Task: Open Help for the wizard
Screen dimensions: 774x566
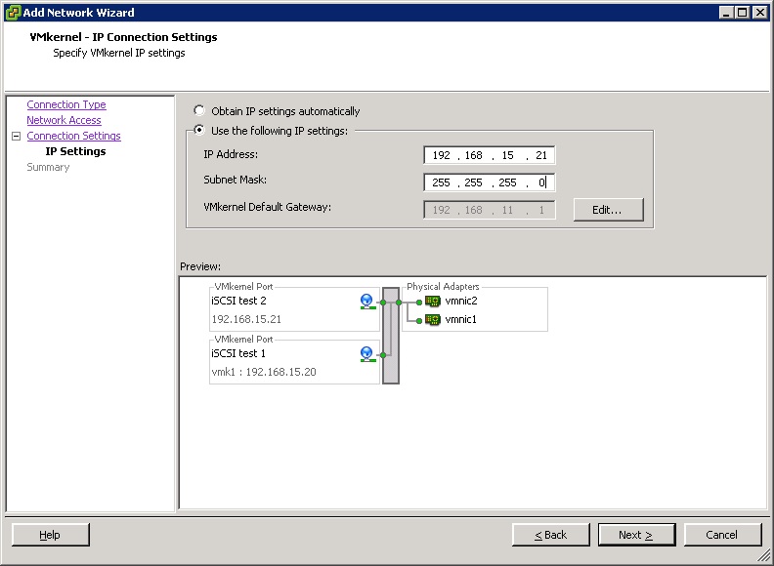Action: (50, 535)
